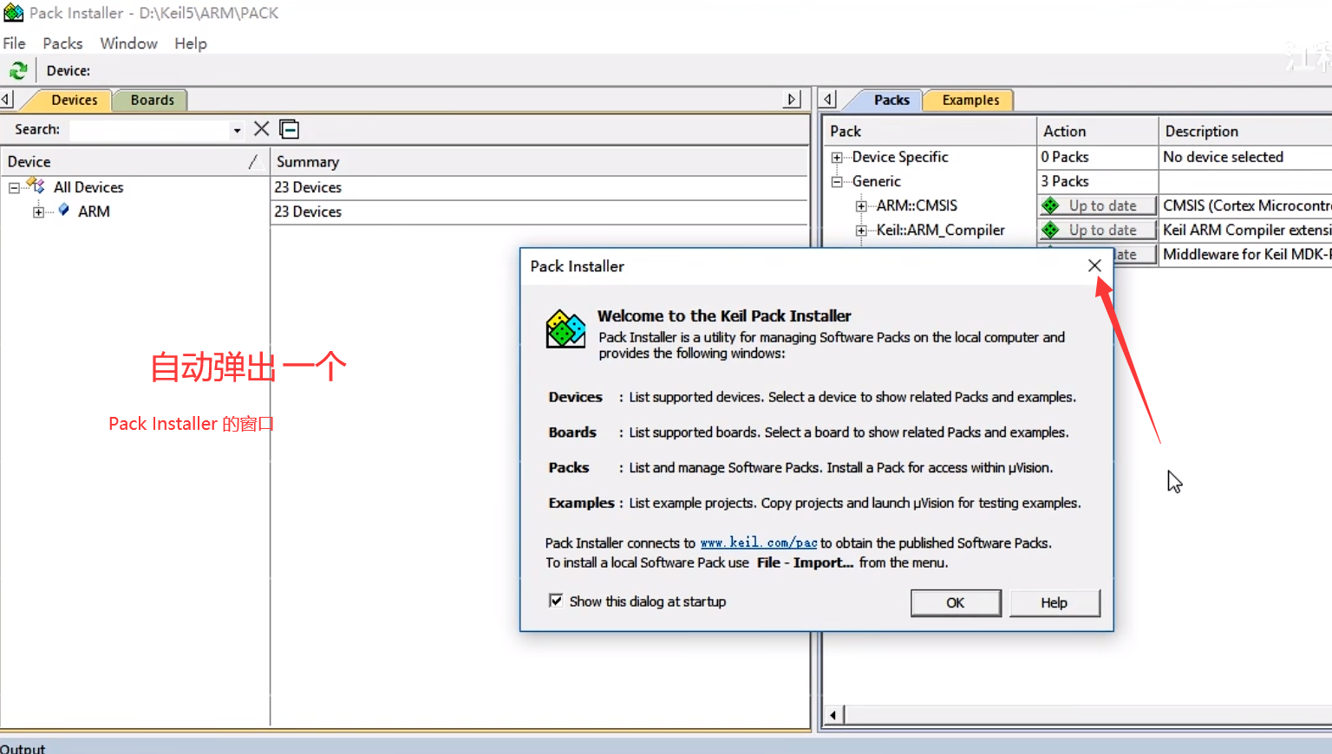This screenshot has height=754, width=1332.
Task: Expand the Device Specific packs node
Action: (837, 158)
